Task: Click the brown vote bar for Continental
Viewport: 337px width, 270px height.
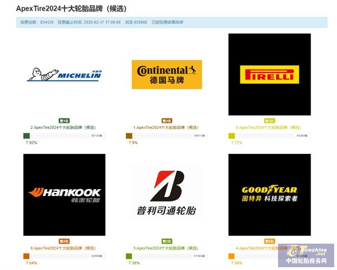Action: pyautogui.click(x=129, y=136)
